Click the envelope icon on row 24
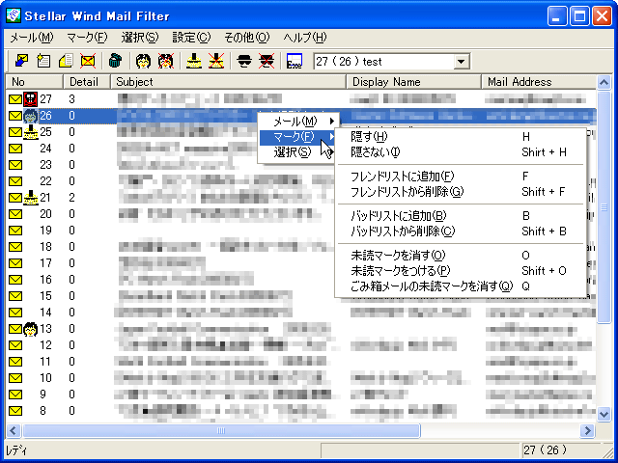Screen dimensions: 618x463 click(x=15, y=149)
